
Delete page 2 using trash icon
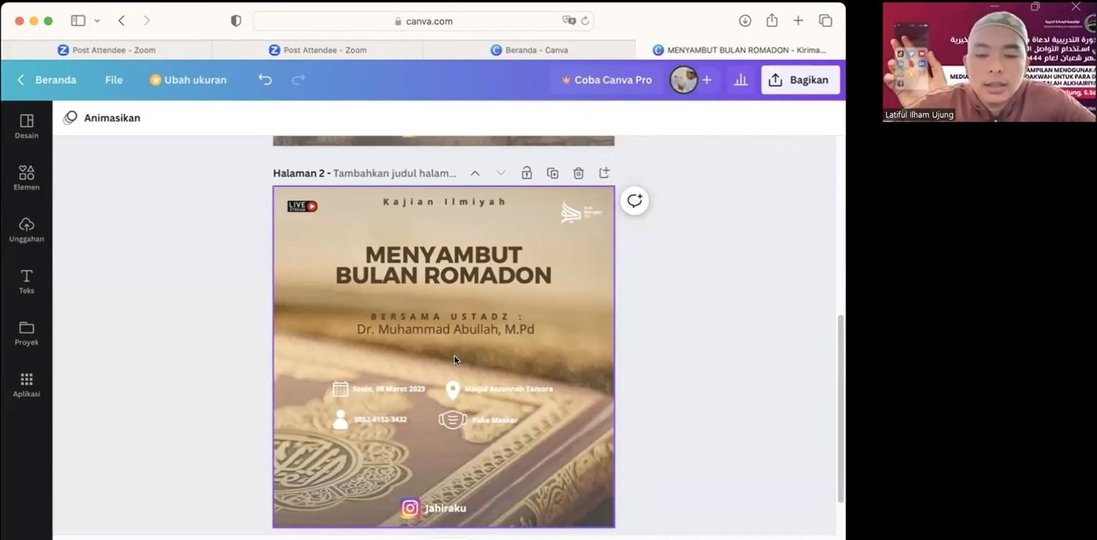pos(578,173)
